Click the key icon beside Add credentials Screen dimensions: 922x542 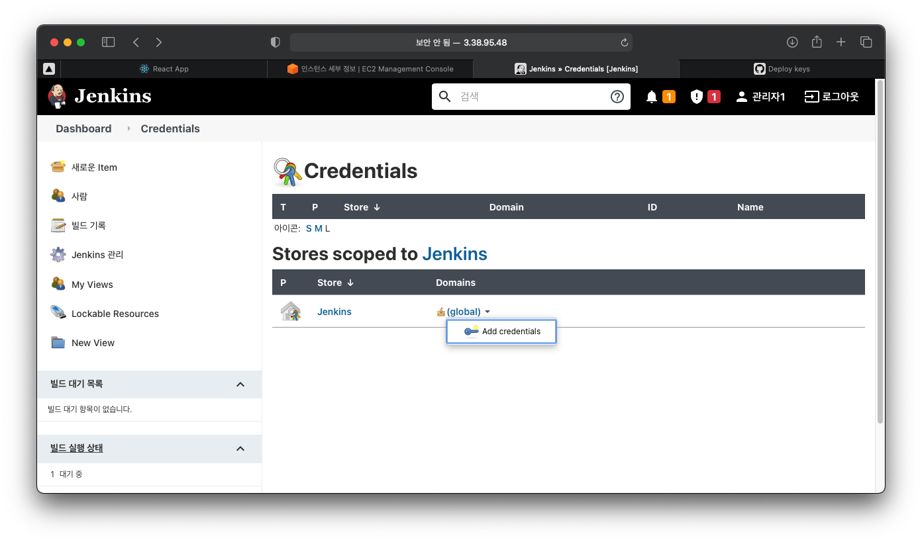tap(471, 331)
